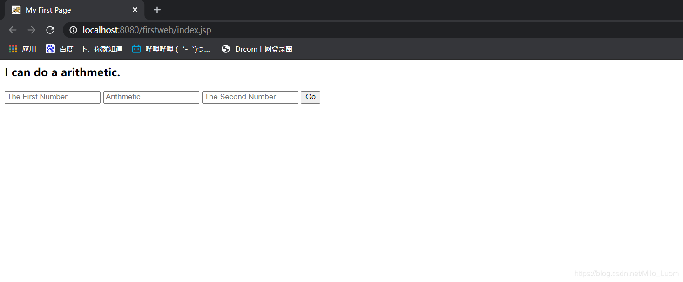Image resolution: width=683 pixels, height=282 pixels.
Task: Focus the The First Number field
Action: click(53, 97)
